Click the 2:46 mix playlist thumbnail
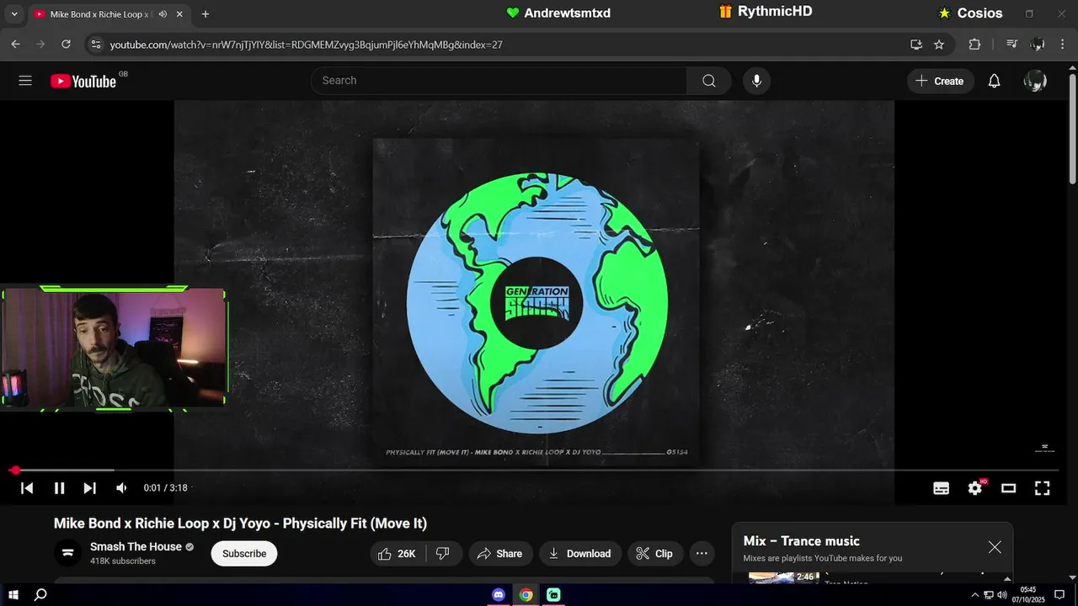Screen dimensions: 1078x606 (783, 577)
